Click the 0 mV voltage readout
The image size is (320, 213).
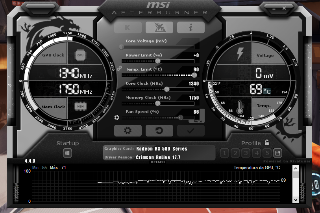coord(264,73)
